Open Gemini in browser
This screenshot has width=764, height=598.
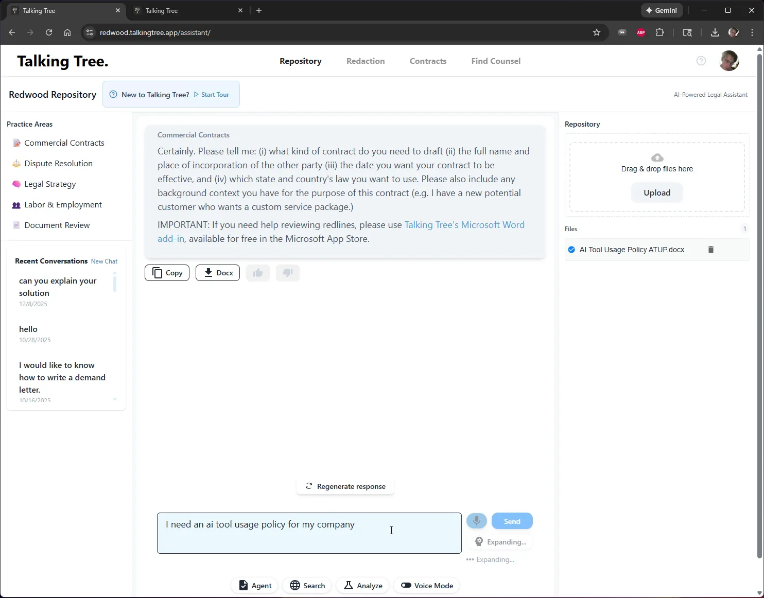point(662,10)
